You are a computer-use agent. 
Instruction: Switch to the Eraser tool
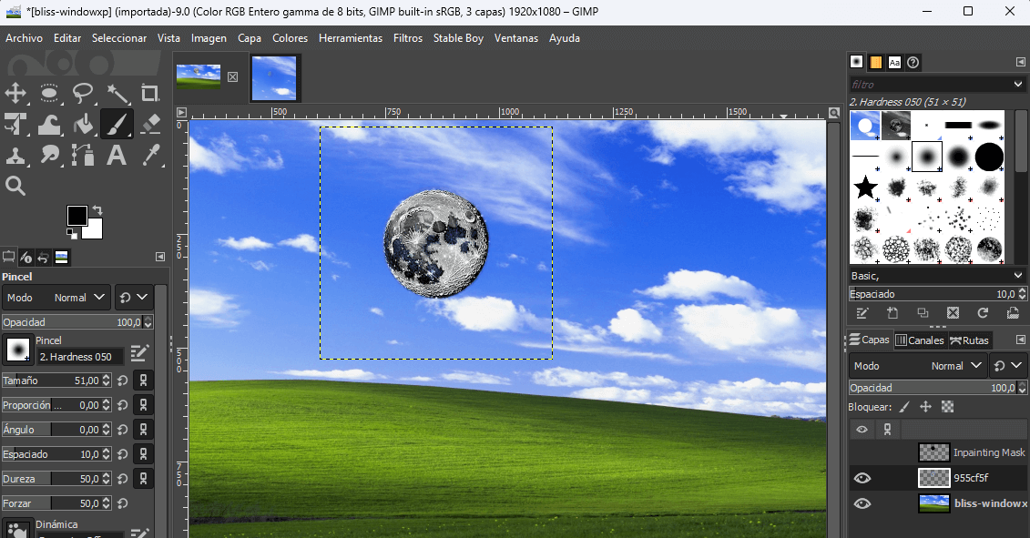[x=150, y=124]
